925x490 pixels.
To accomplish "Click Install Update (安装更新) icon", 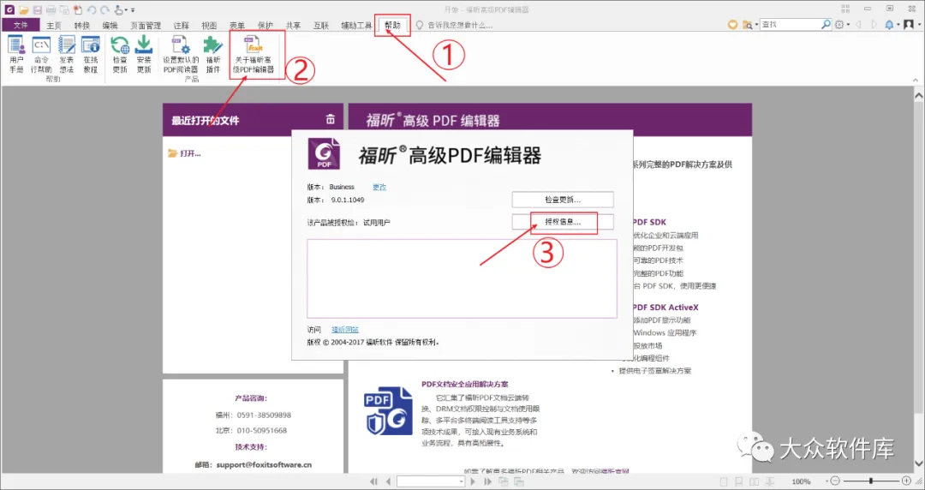I will point(144,54).
